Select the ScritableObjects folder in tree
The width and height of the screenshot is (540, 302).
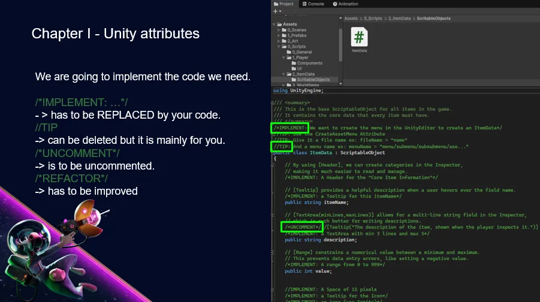point(310,80)
